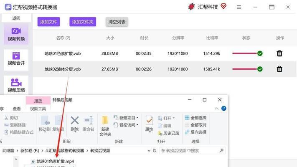Click the size value 28.03MB
Image resolution: width=297 pixels, height=167 pixels.
(x=110, y=53)
